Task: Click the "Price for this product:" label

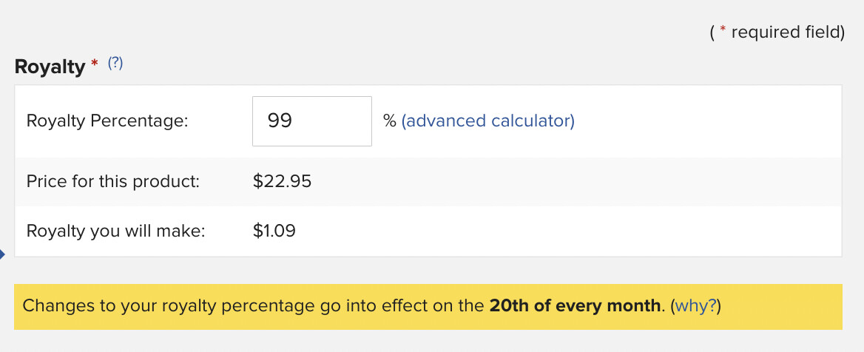Action: (x=113, y=181)
